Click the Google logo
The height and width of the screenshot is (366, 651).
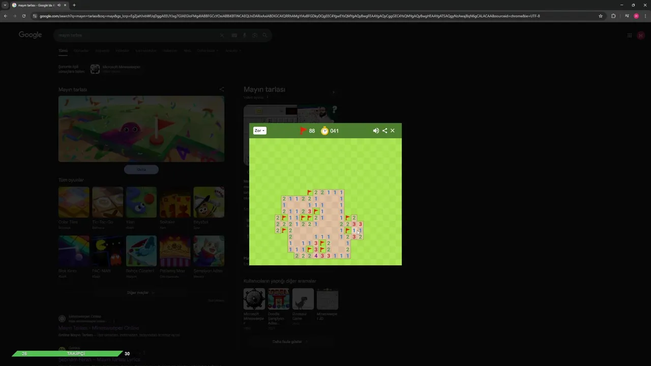[x=31, y=35]
